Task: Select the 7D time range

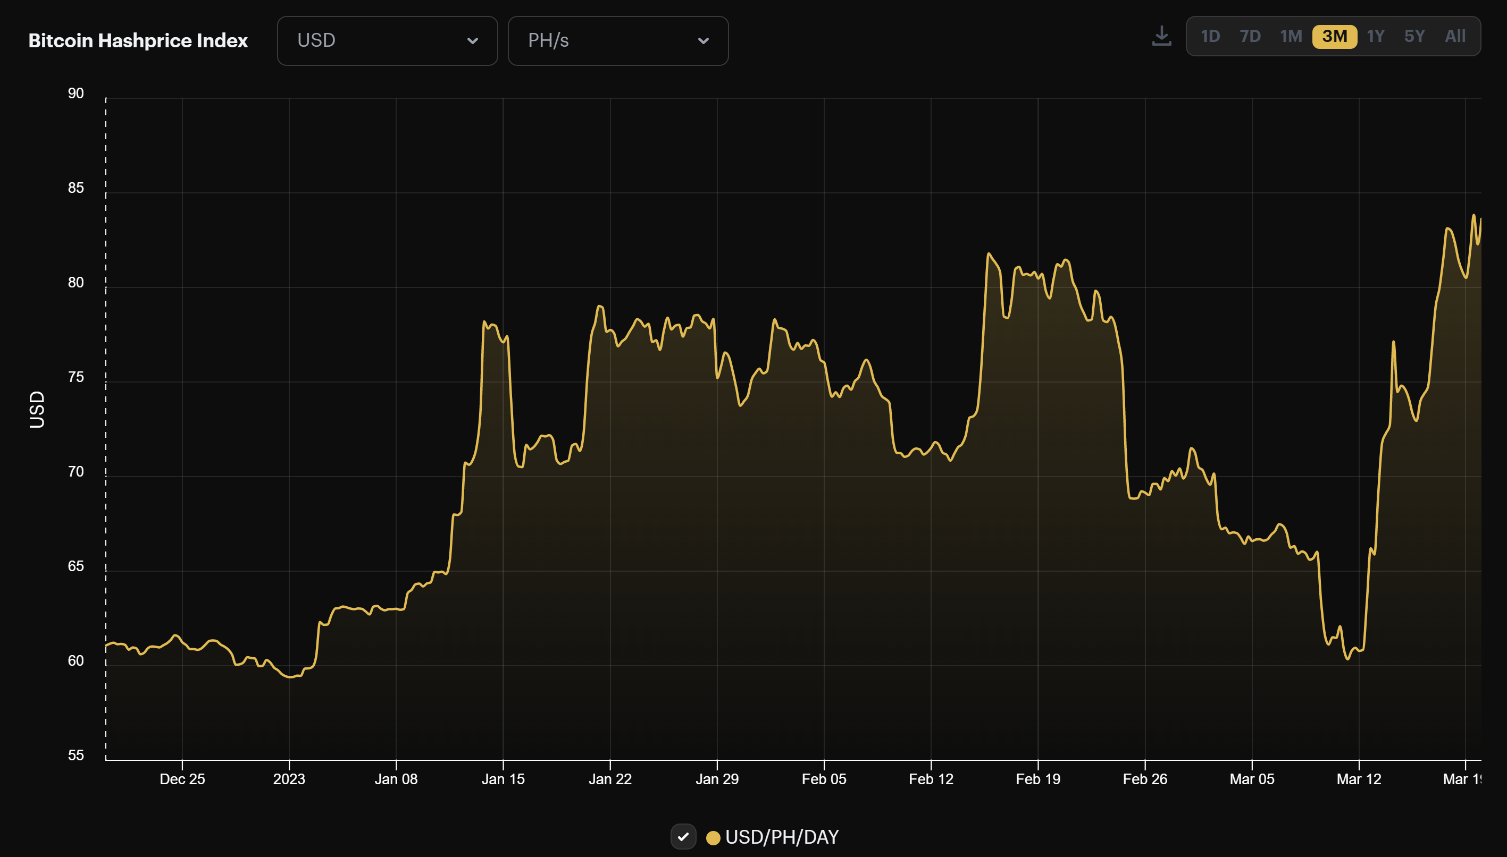Action: (x=1250, y=37)
